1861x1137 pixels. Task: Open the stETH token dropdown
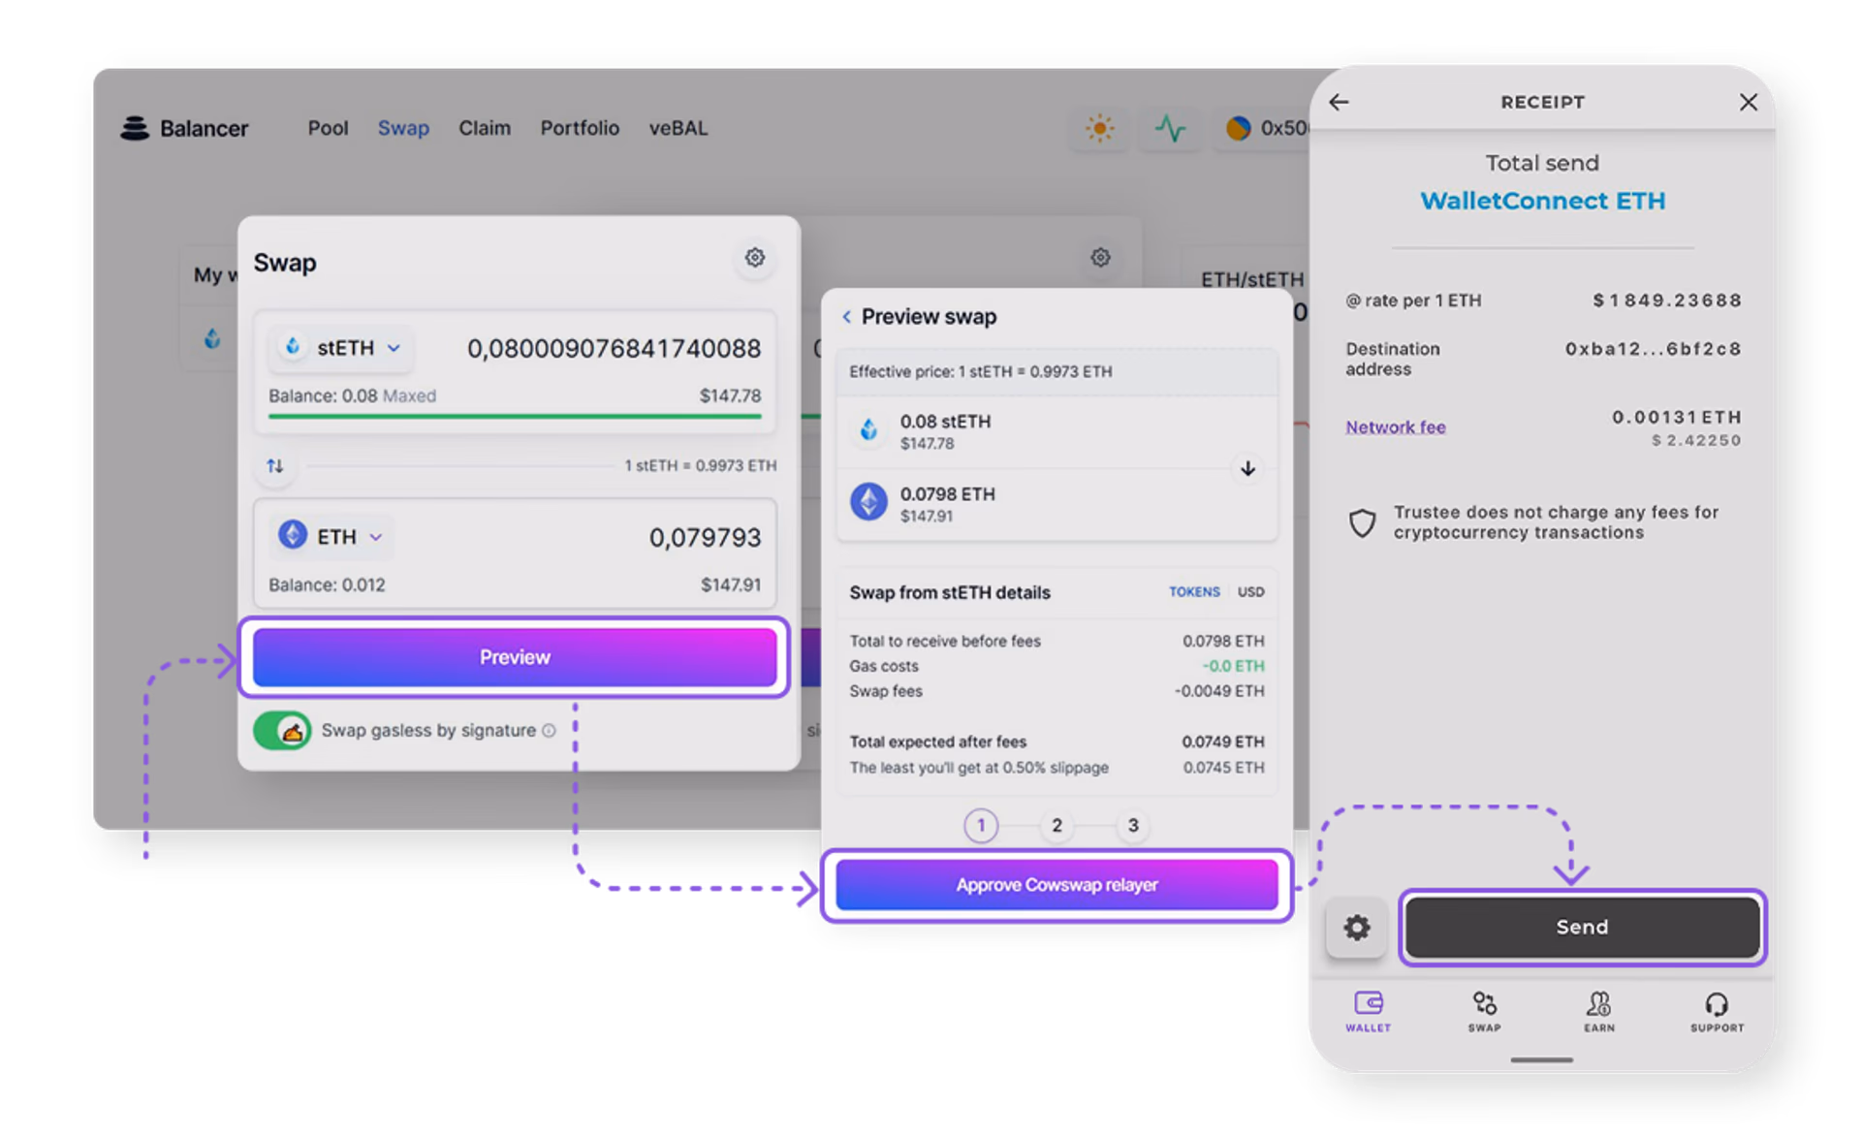coord(341,348)
